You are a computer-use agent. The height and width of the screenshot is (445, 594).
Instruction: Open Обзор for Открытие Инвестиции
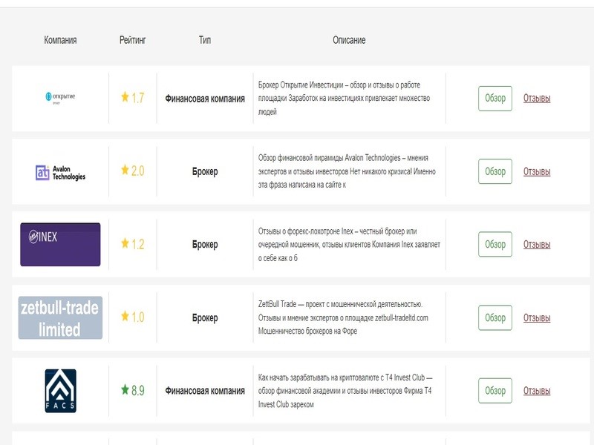click(x=496, y=97)
